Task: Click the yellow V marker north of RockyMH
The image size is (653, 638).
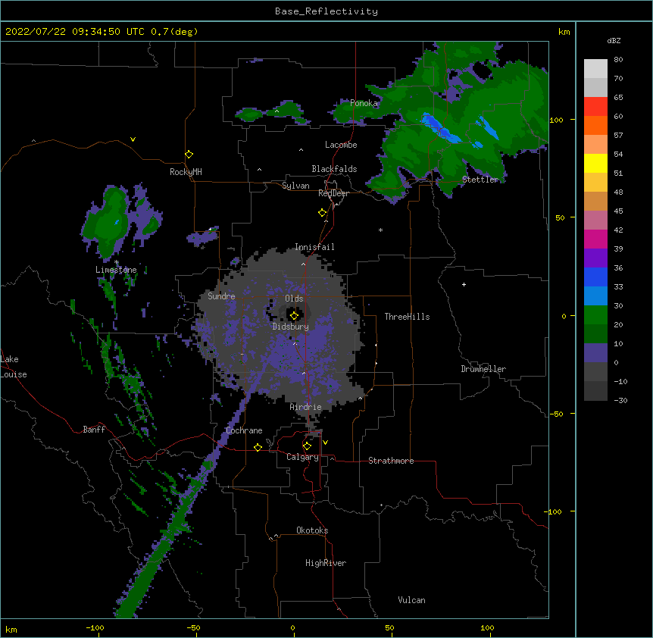Action: click(x=133, y=139)
